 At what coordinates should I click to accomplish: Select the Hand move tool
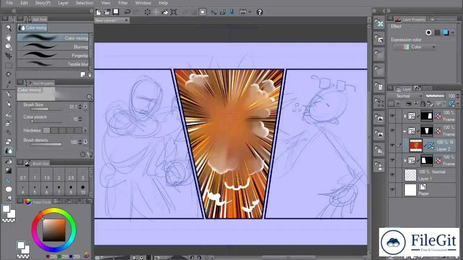pos(9,37)
